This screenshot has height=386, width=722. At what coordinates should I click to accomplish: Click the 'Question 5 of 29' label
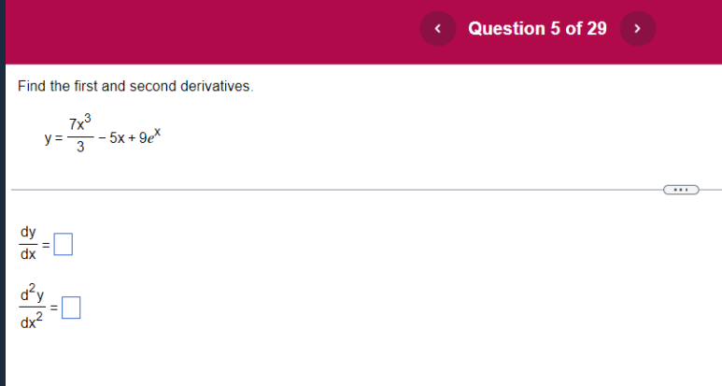(x=537, y=29)
